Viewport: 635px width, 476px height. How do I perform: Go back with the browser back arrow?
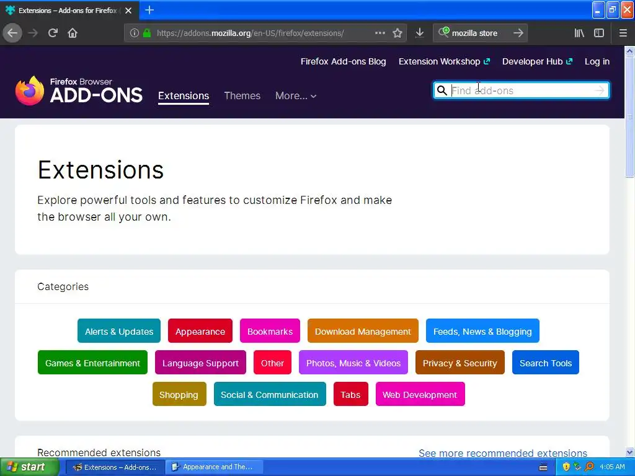12,33
